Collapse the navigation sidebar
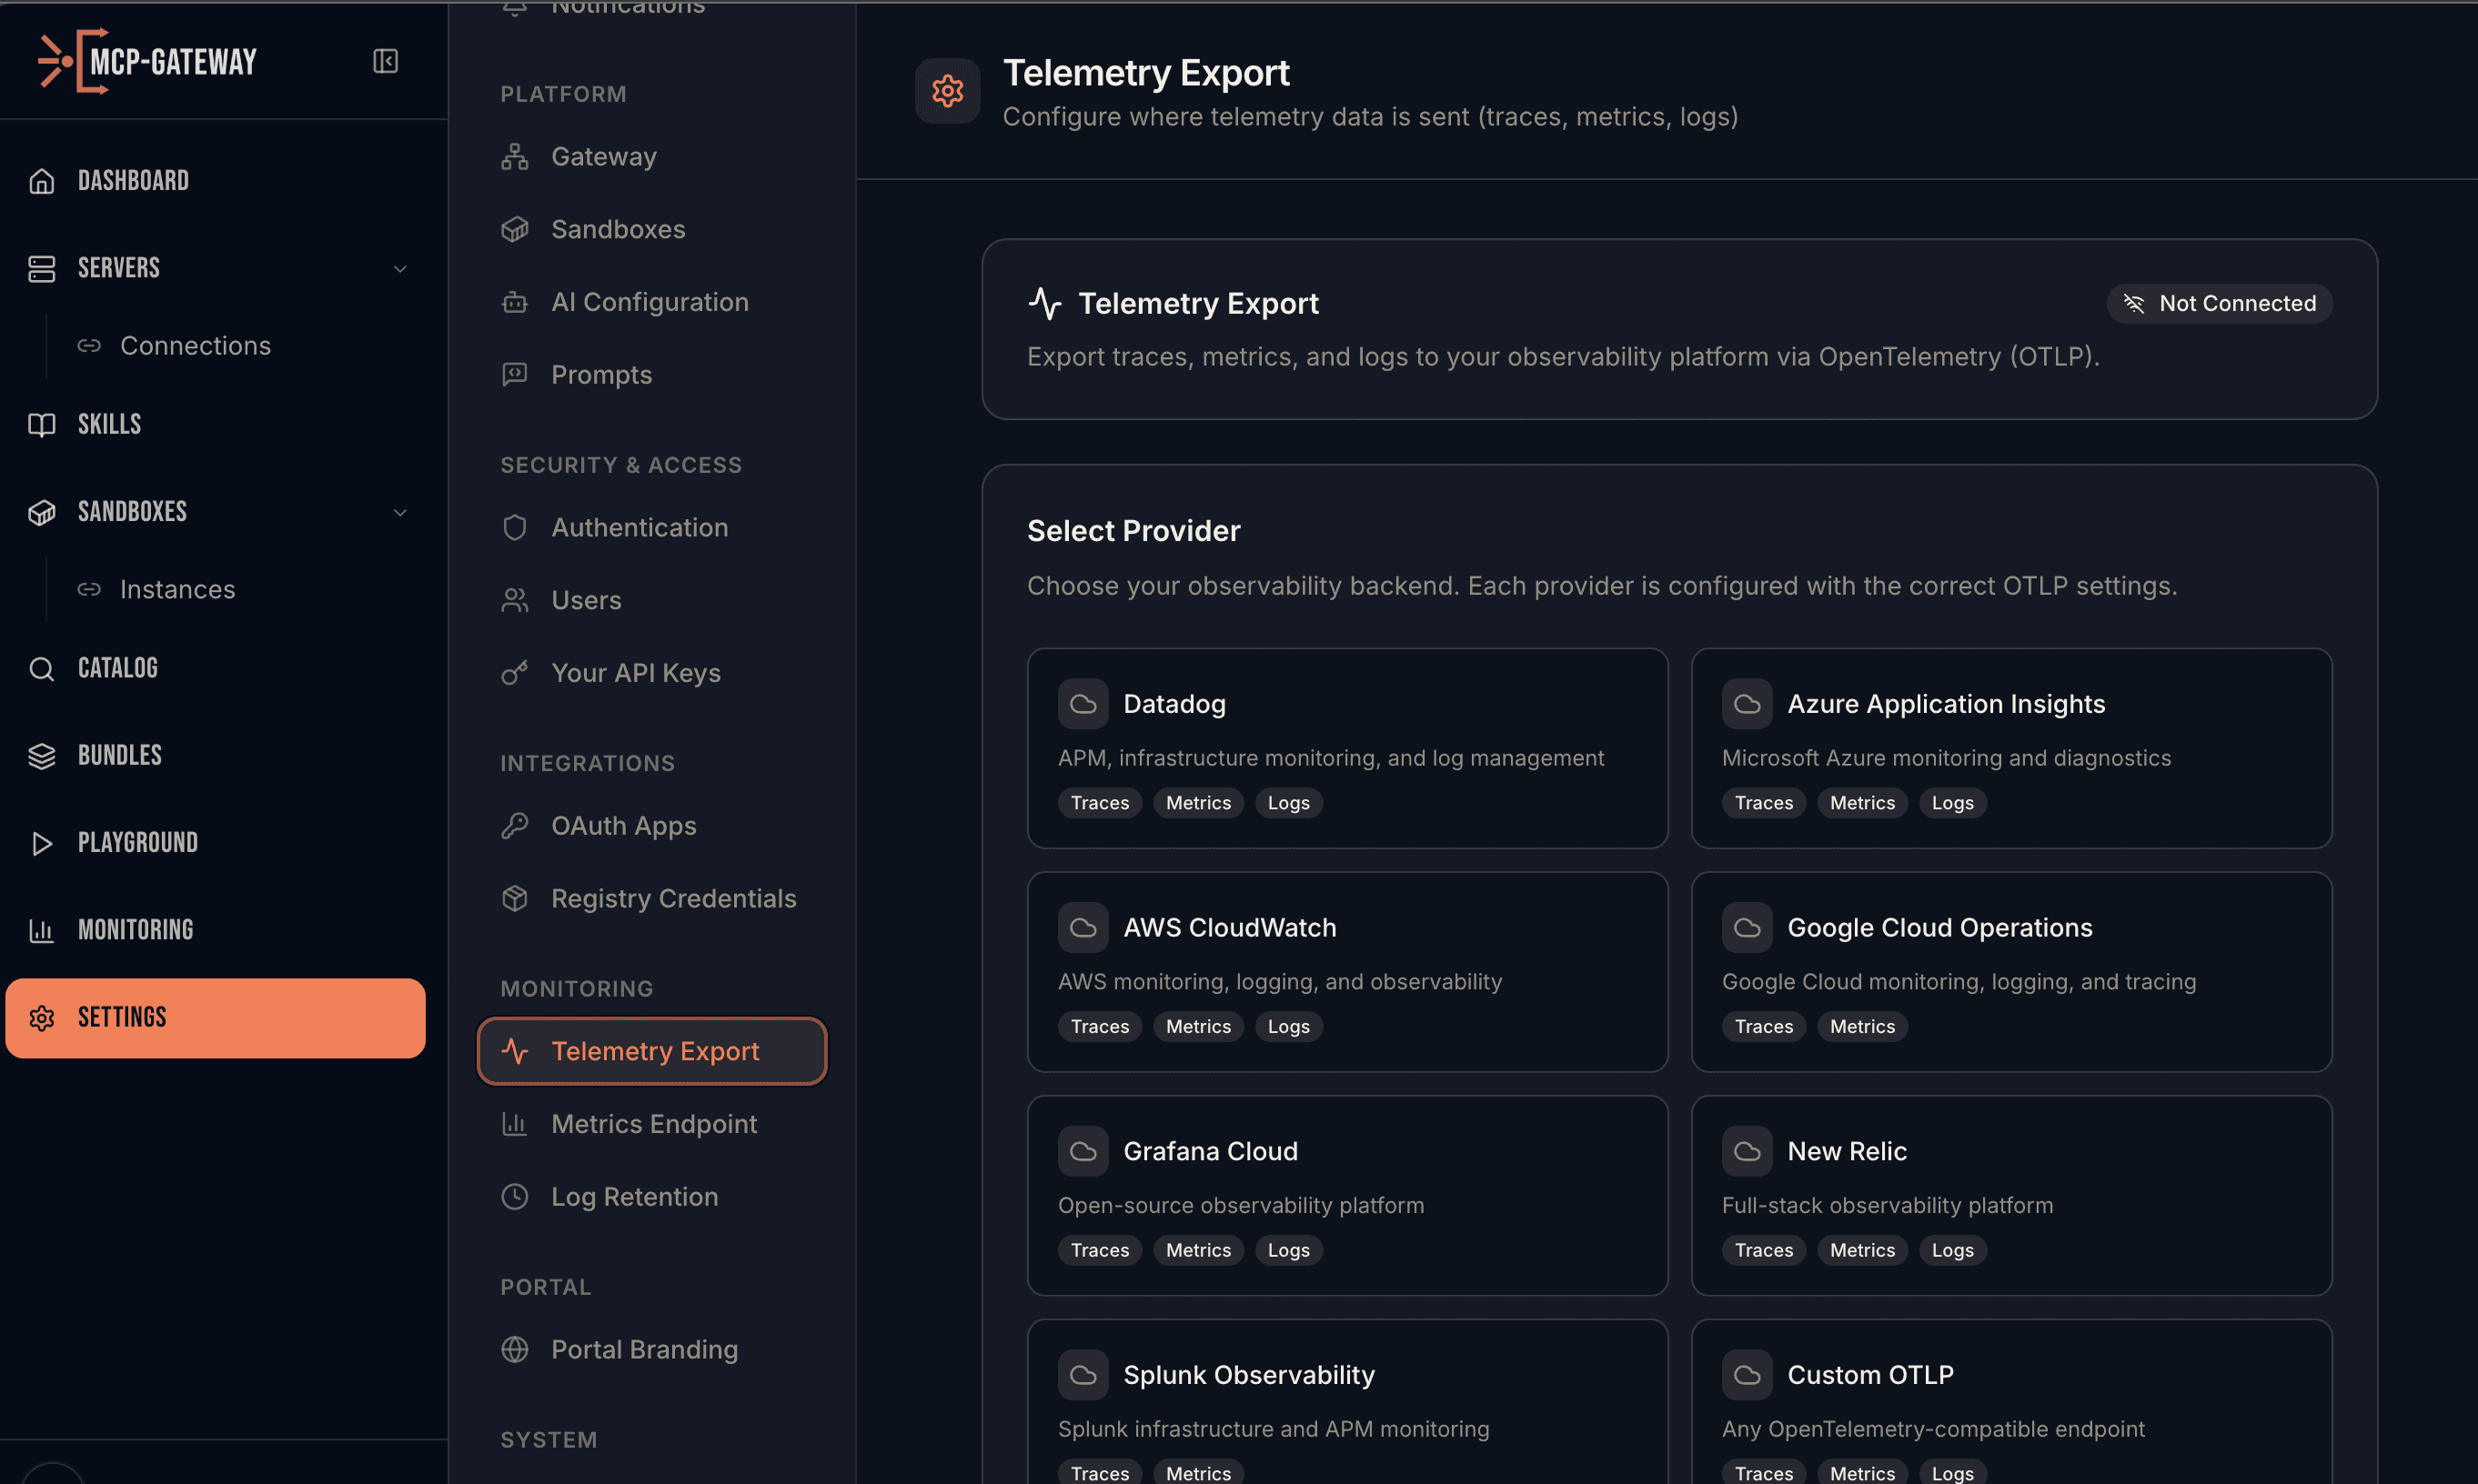The image size is (2478, 1484). point(384,61)
